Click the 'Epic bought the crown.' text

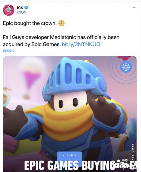click(30, 23)
